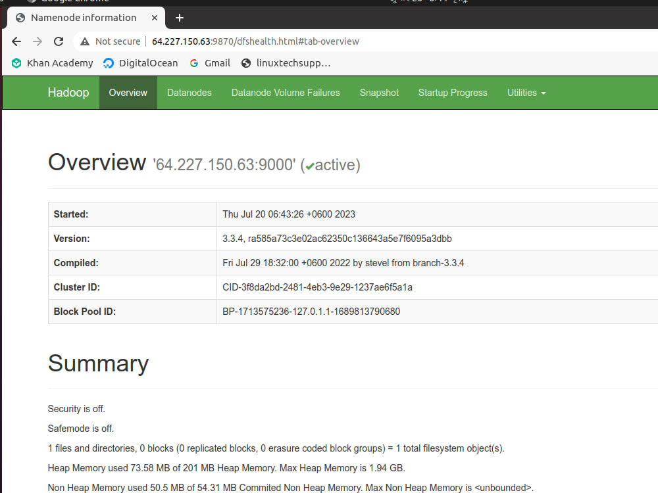This screenshot has width=658, height=493.
Task: Expand the Utilities dropdown menu
Action: [x=526, y=93]
